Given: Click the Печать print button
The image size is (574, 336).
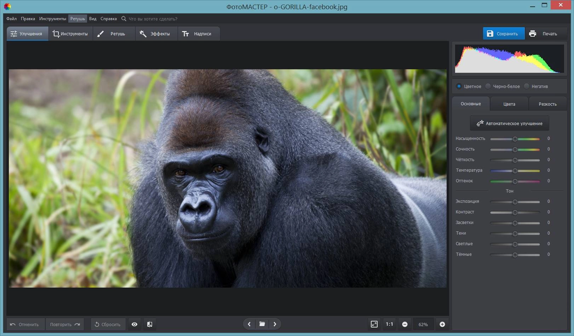Looking at the screenshot, I should (x=546, y=34).
